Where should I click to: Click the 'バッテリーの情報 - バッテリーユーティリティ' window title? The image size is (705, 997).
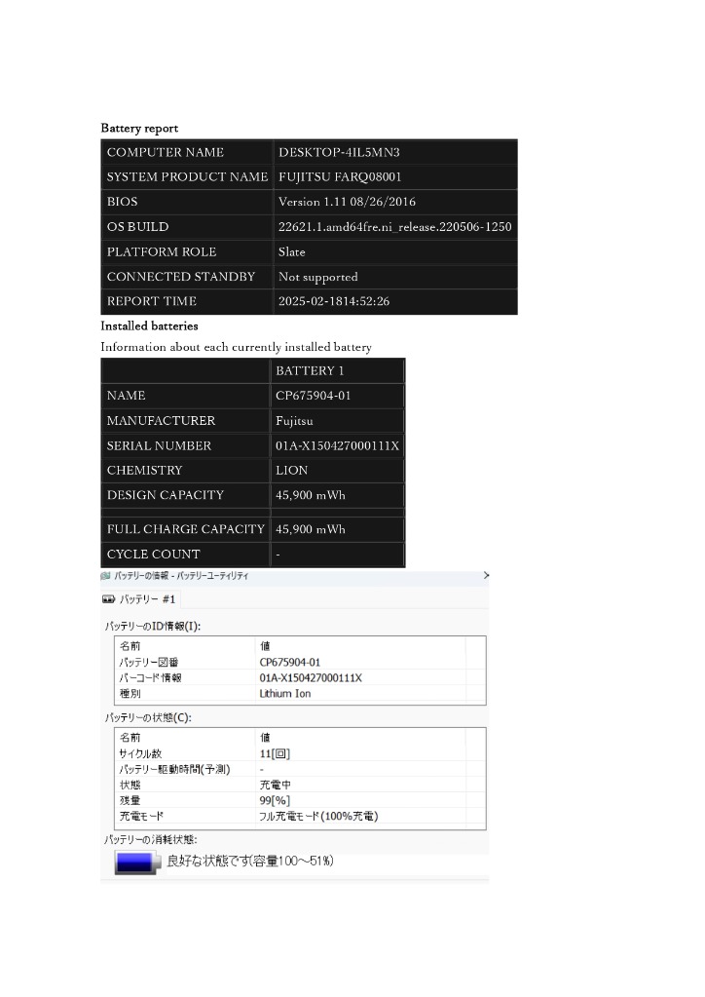[x=182, y=575]
